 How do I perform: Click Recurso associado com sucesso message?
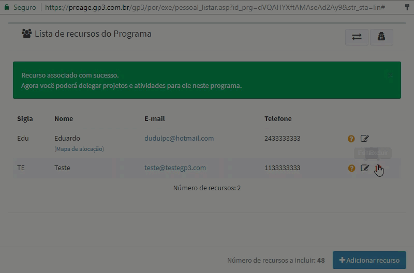pyautogui.click(x=70, y=75)
